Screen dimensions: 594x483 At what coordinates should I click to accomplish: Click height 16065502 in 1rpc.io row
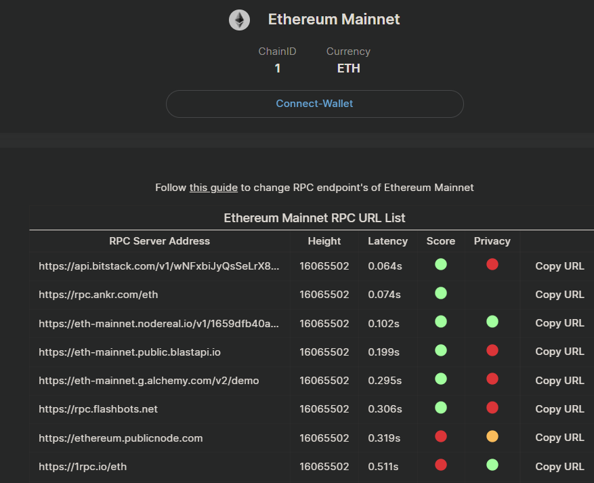[324, 466]
